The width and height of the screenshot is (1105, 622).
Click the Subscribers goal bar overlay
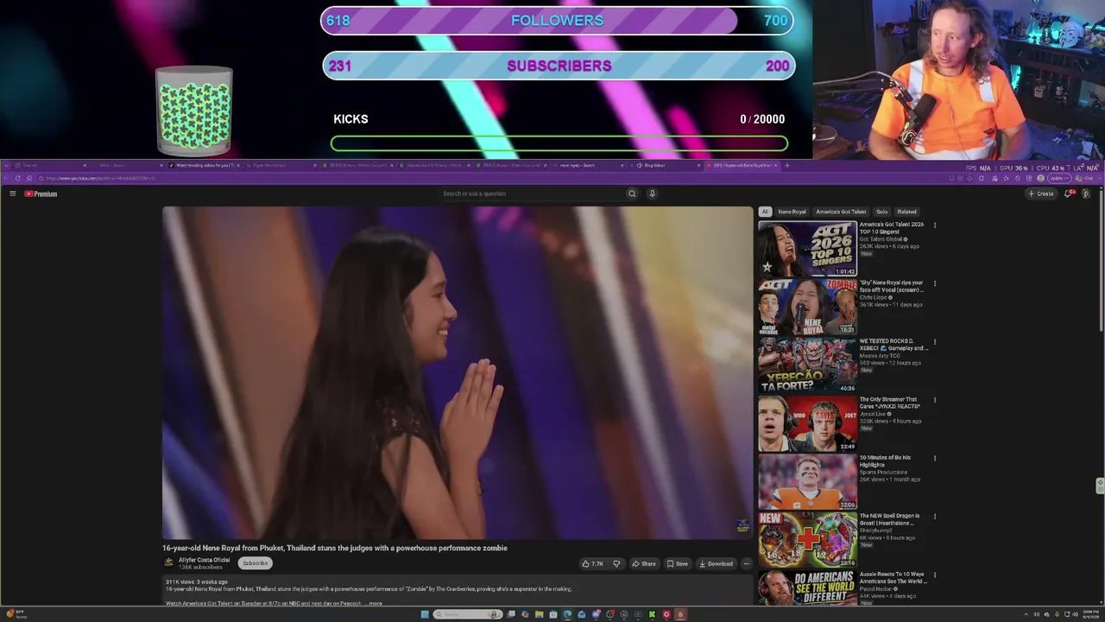click(x=559, y=66)
